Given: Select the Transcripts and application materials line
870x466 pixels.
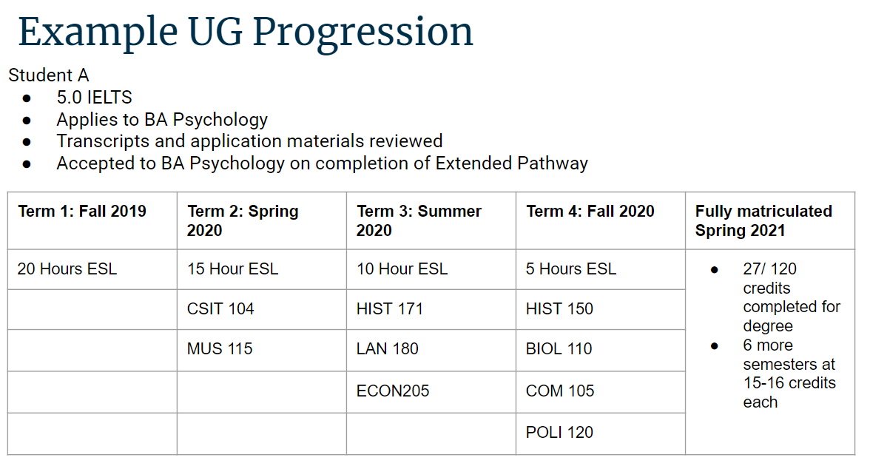Looking at the screenshot, I should 250,141.
